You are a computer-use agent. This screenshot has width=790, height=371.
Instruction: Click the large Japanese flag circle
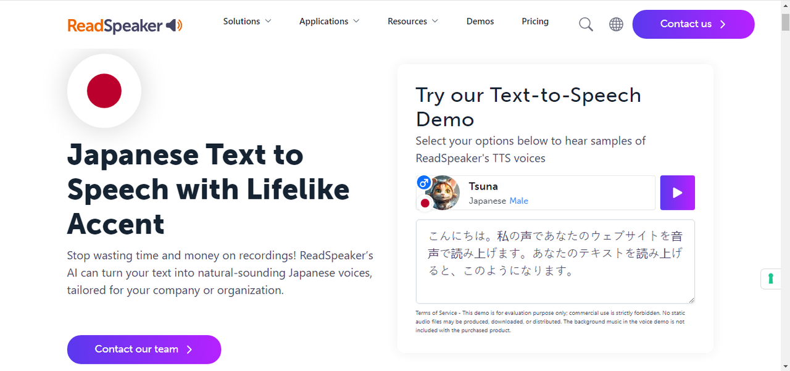coord(104,91)
